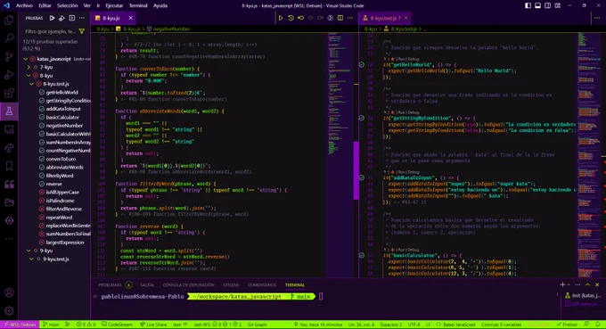The height and width of the screenshot is (329, 606).
Task: Open the Manage gear icon
Action: coord(9,310)
